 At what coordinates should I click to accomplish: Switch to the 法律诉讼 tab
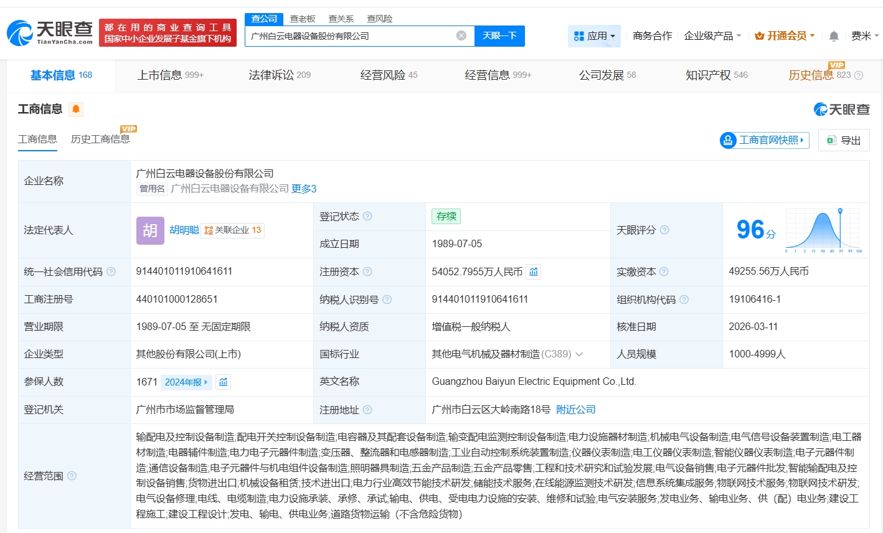coord(279,75)
